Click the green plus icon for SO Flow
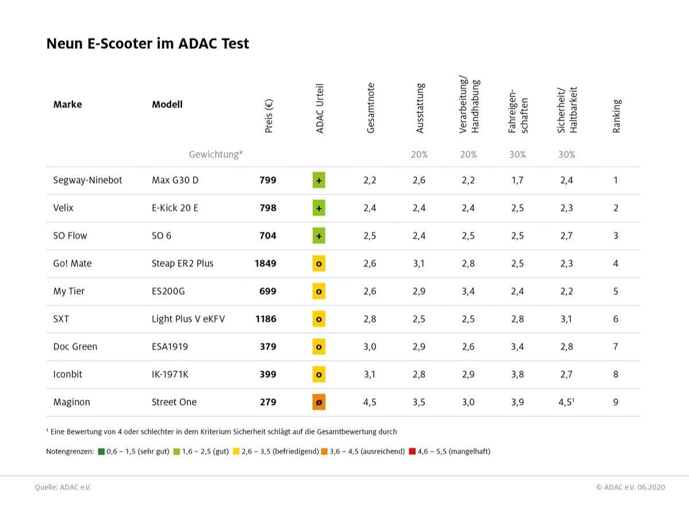Viewport: 689px width, 513px height. pos(319,236)
